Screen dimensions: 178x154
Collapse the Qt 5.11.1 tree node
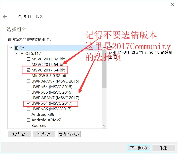tap(17, 53)
